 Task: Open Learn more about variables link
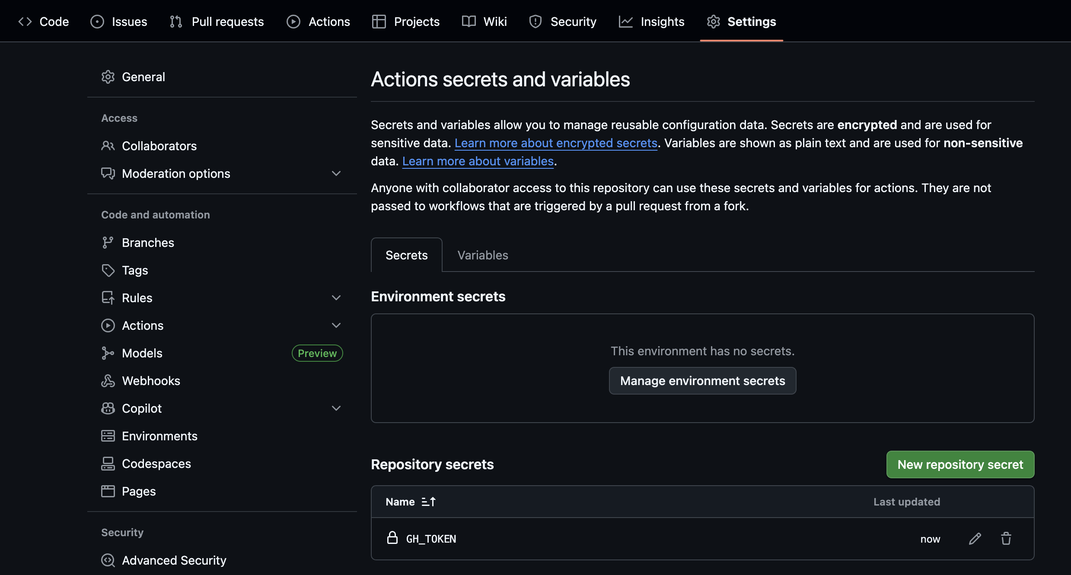[478, 161]
